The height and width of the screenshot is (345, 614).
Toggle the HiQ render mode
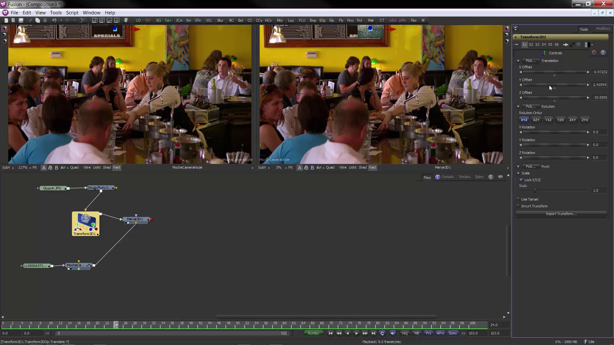point(405,333)
